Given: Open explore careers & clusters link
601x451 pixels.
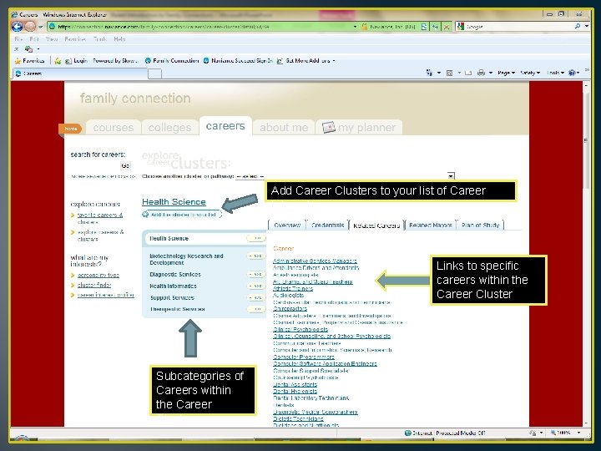Looking at the screenshot, I should click(x=100, y=236).
